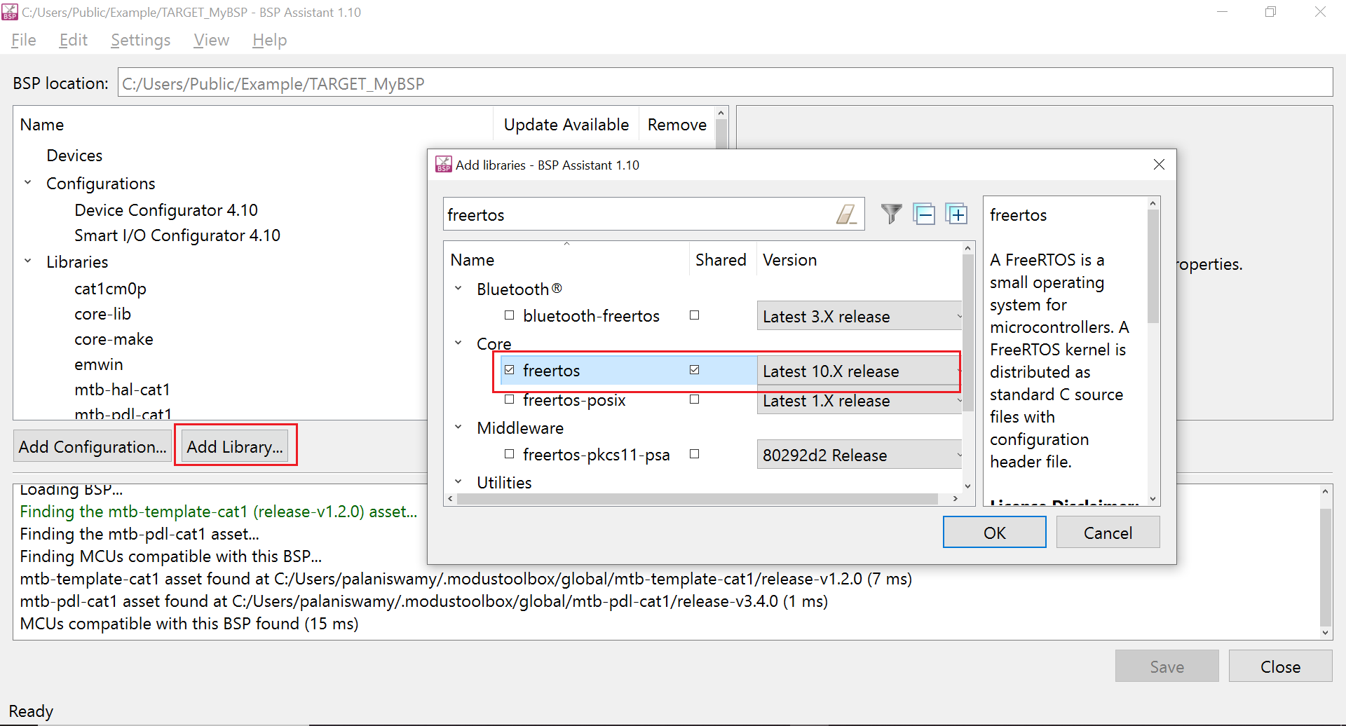
Task: Open the filter funnel icon in Add libraries
Action: (891, 214)
